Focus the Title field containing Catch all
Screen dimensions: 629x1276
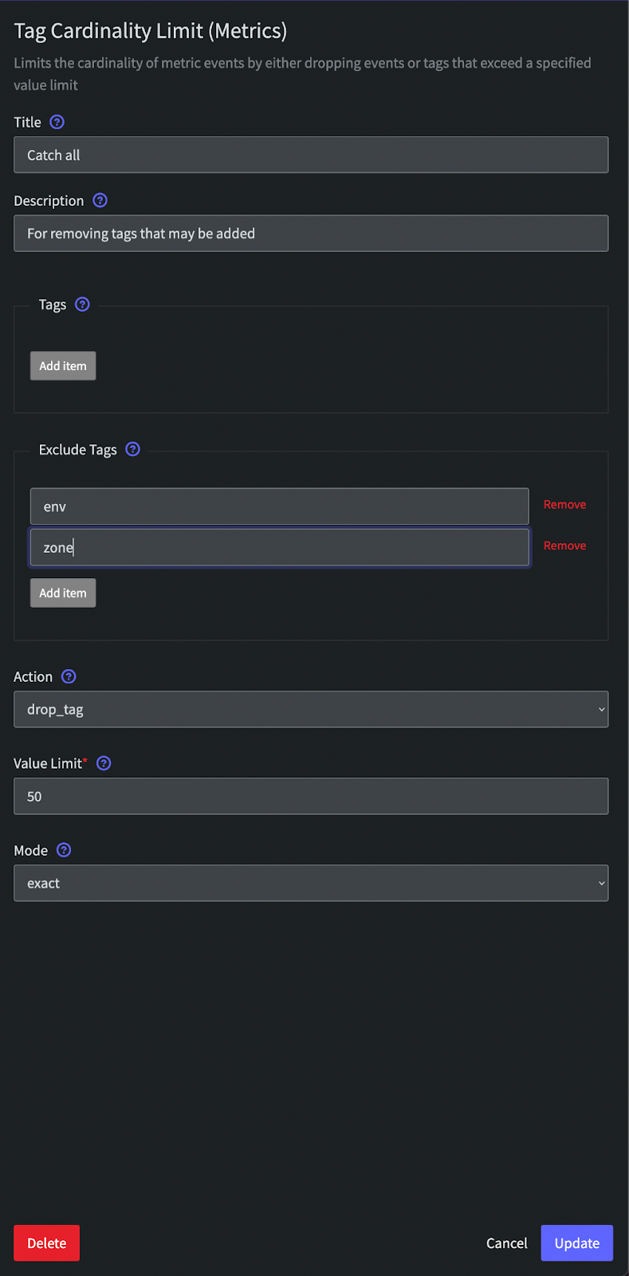[311, 155]
